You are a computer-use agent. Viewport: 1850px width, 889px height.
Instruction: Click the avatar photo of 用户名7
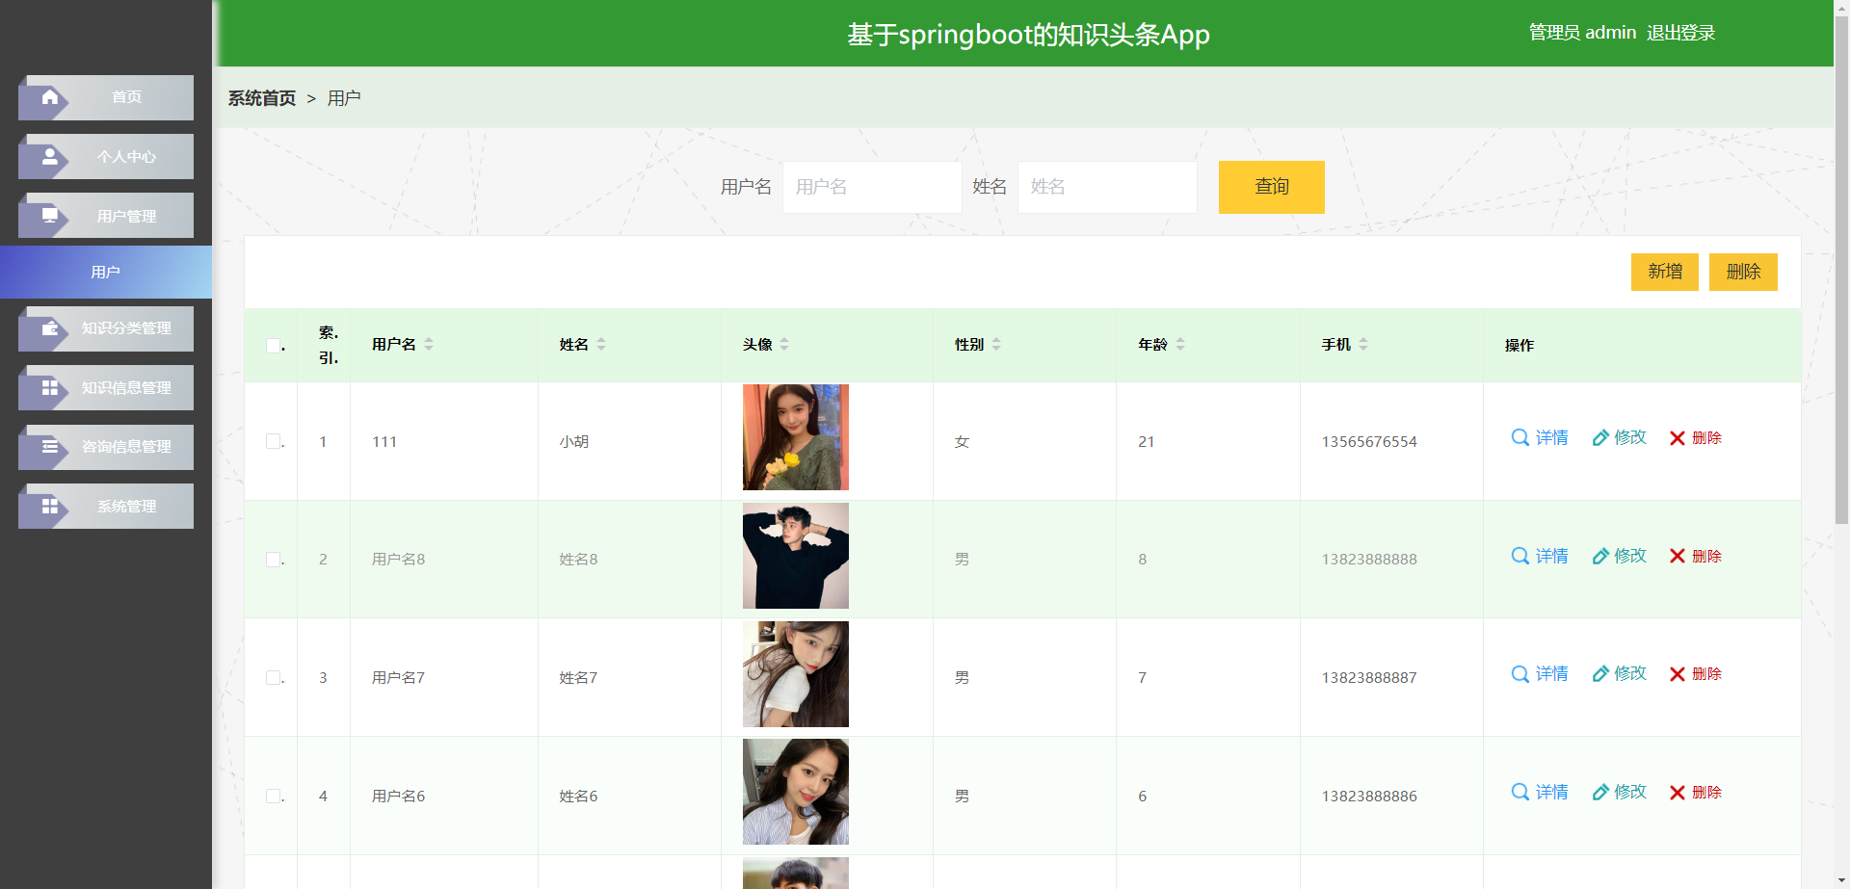[796, 674]
